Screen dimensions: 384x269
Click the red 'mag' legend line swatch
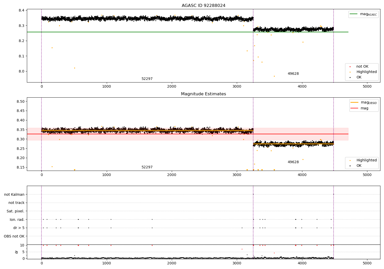pyautogui.click(x=354, y=108)
